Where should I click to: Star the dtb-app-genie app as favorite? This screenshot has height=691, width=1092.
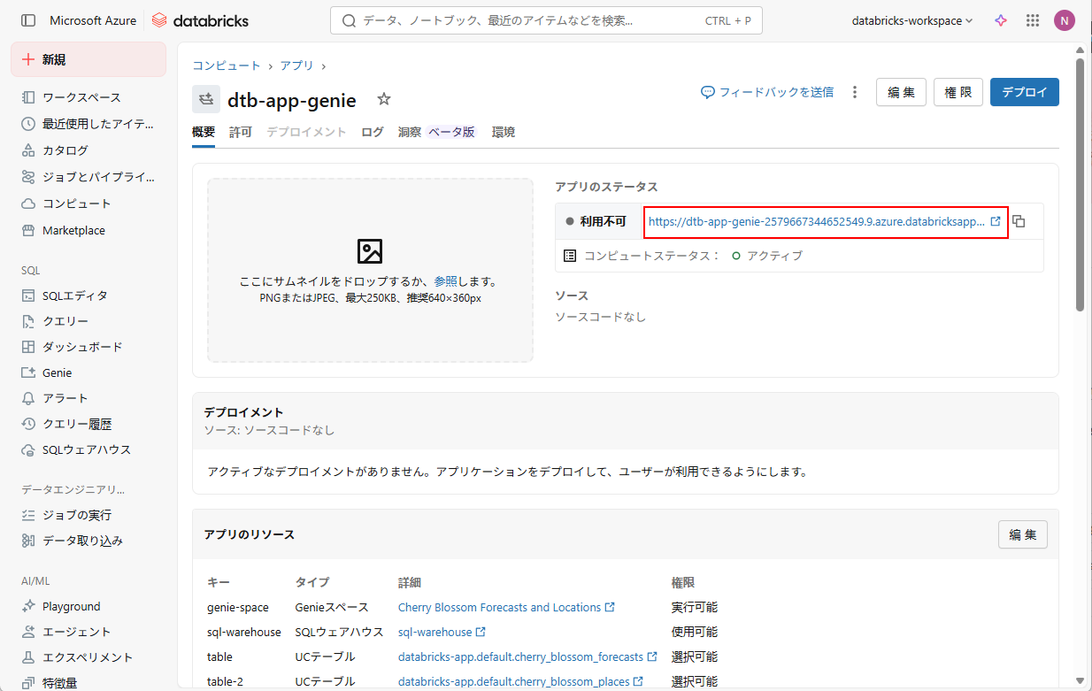pos(383,99)
